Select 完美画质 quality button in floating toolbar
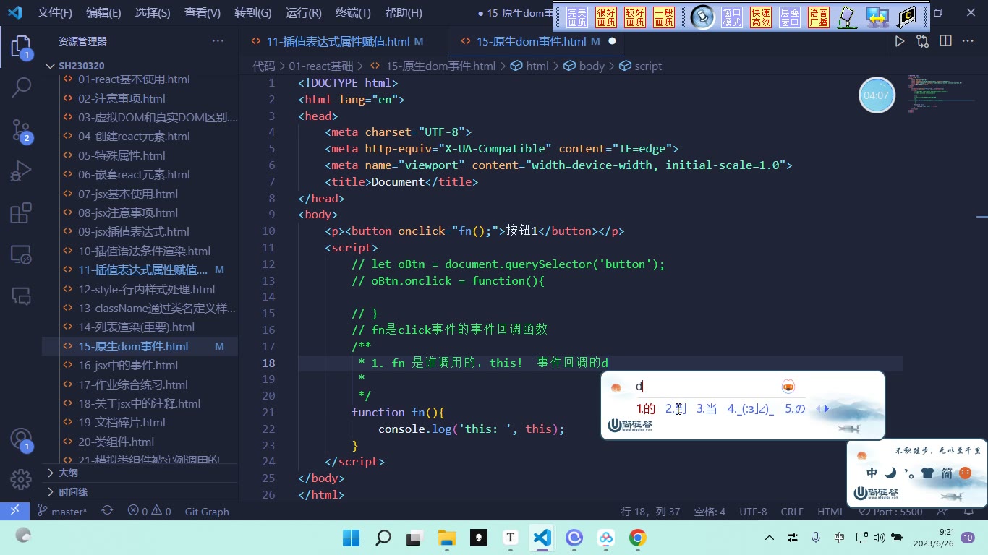988x555 pixels. [x=577, y=17]
